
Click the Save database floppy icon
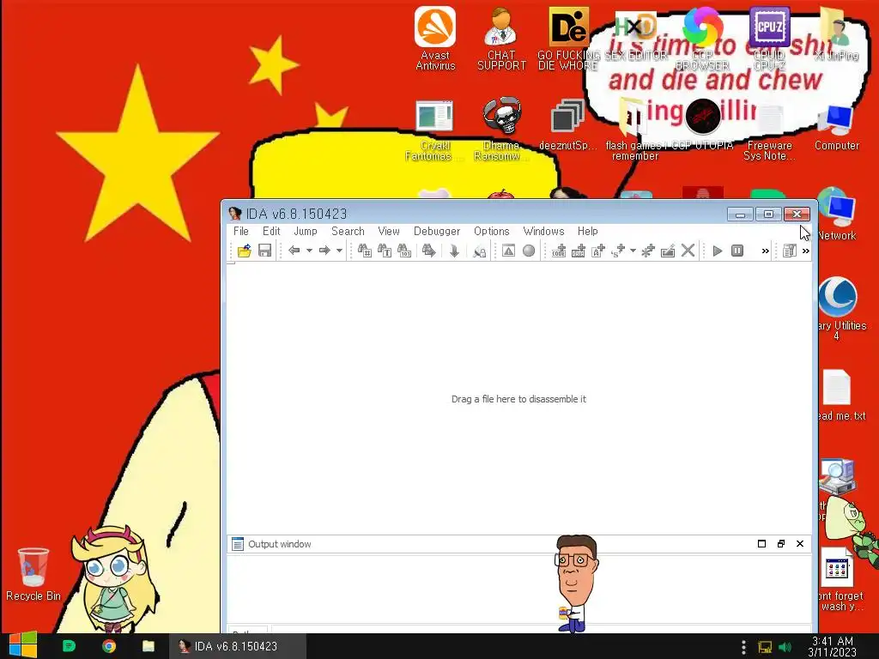264,251
